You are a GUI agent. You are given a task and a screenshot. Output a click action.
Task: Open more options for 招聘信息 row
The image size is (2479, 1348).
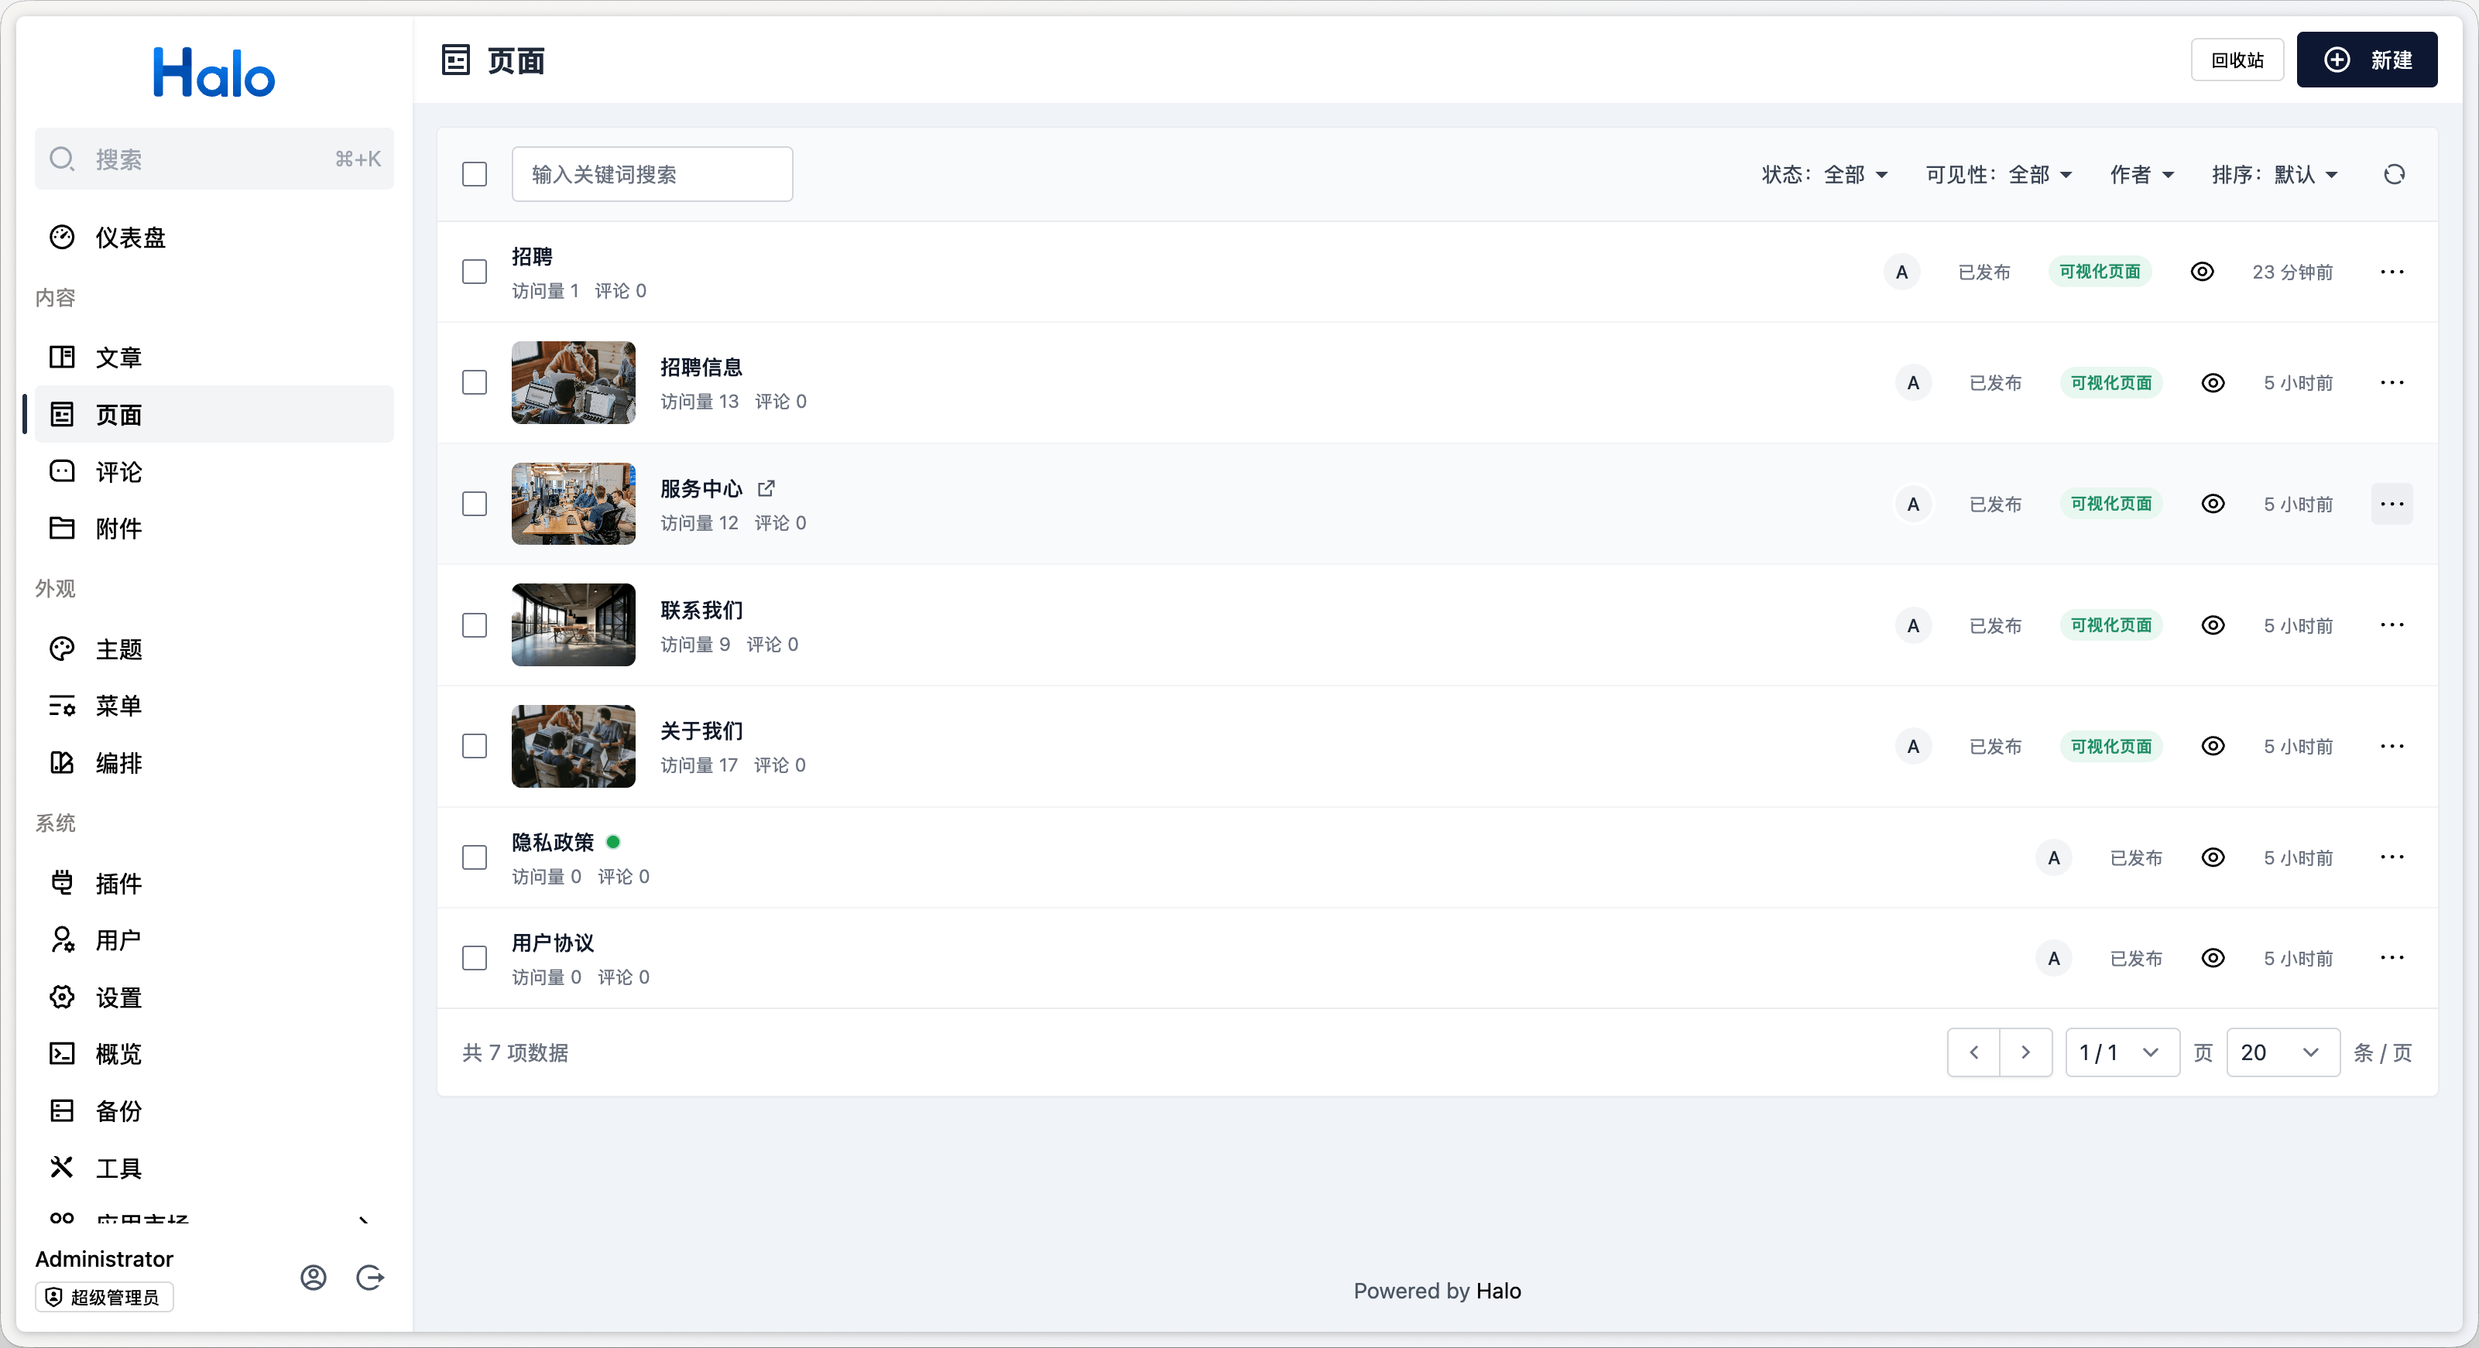pyautogui.click(x=2392, y=383)
